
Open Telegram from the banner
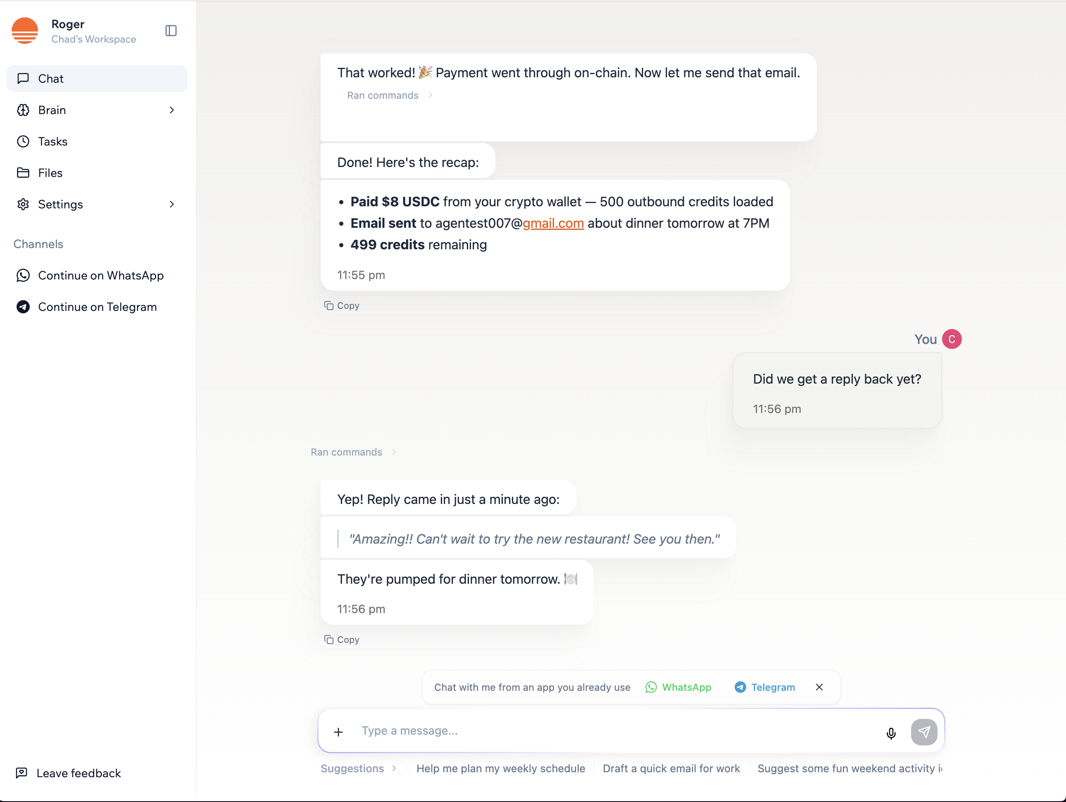pyautogui.click(x=764, y=687)
